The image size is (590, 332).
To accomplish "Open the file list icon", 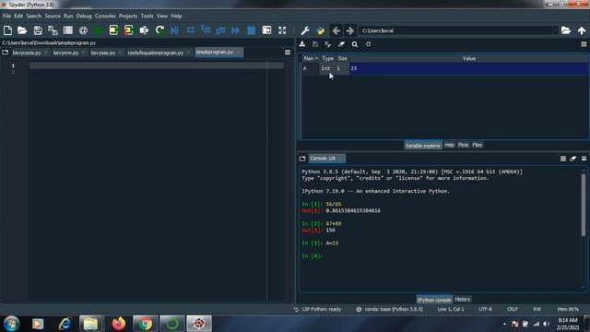I will (x=68, y=30).
